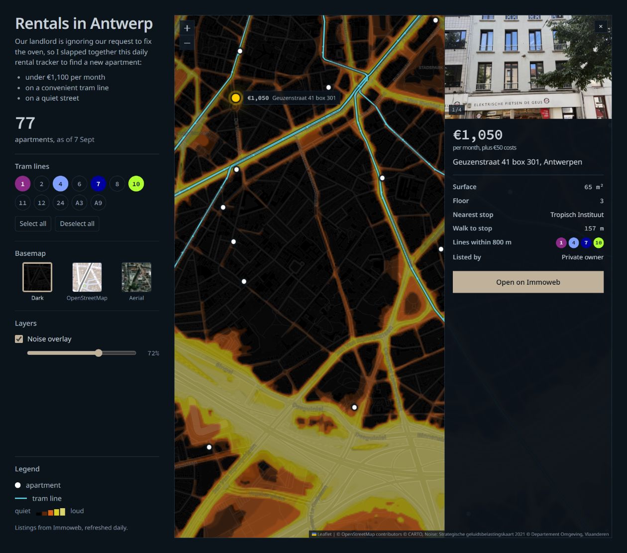
Task: Click the 77 apartments count
Action: coord(25,123)
